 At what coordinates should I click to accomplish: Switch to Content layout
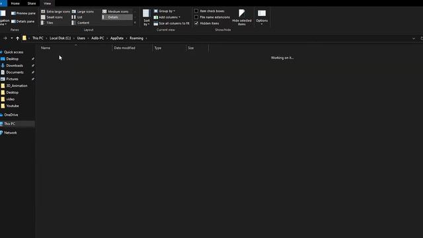[81, 23]
